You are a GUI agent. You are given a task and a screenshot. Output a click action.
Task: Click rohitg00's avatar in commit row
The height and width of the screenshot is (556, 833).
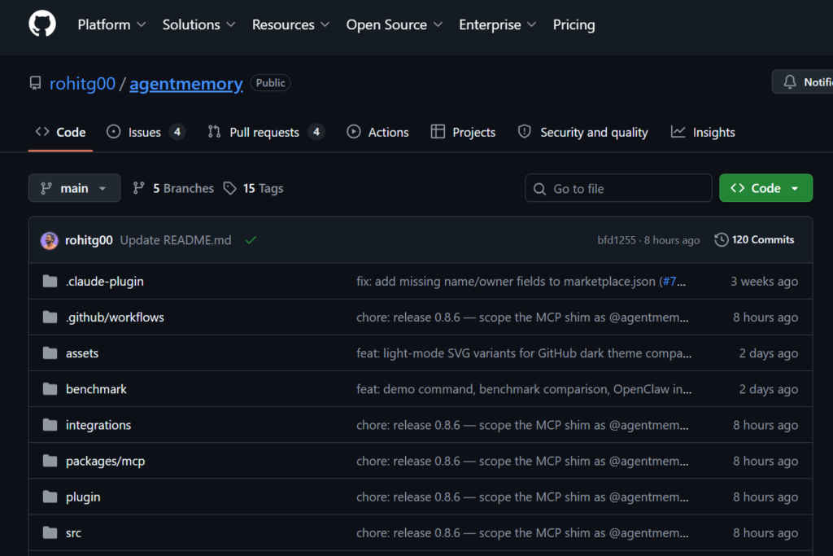(50, 240)
